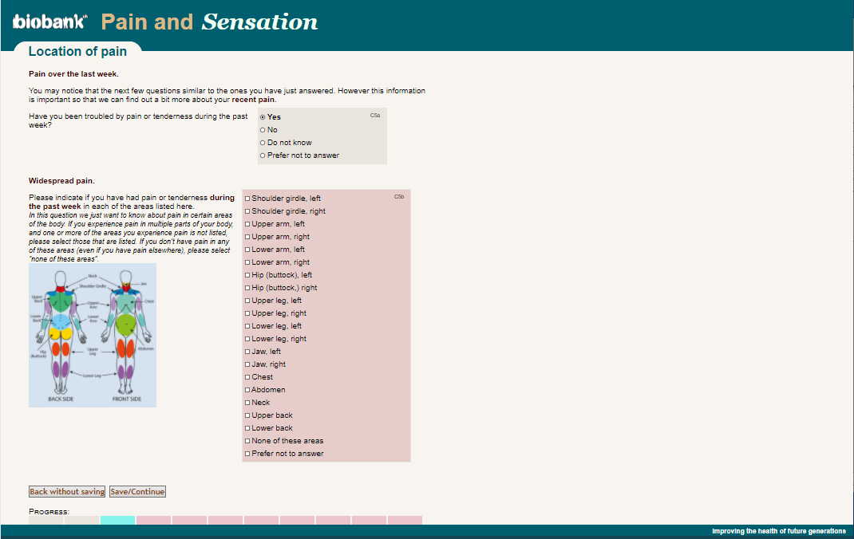Check the Jaw, left checkbox
This screenshot has width=854, height=539.
[x=247, y=352]
